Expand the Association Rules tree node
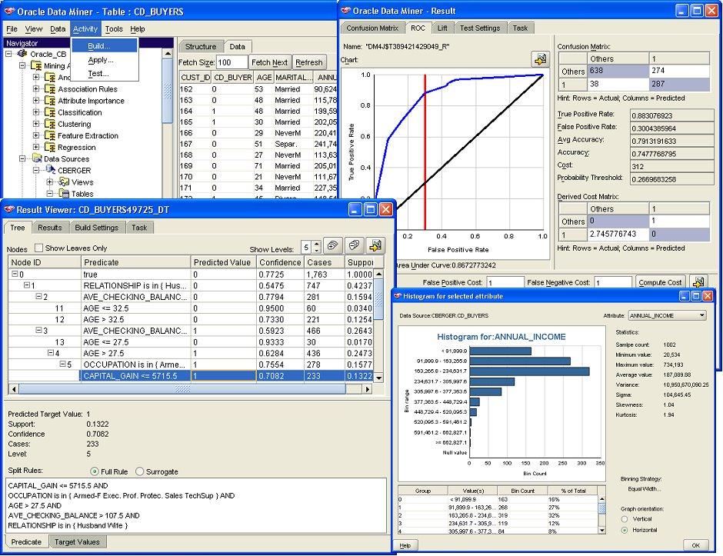This screenshot has height=556, width=723. [36, 89]
